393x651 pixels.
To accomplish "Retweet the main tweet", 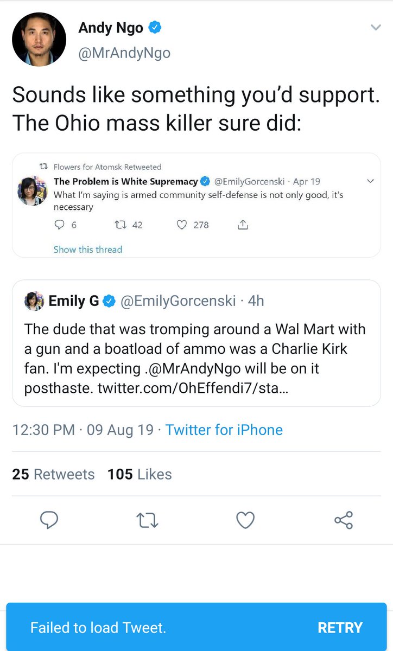I will point(147,521).
